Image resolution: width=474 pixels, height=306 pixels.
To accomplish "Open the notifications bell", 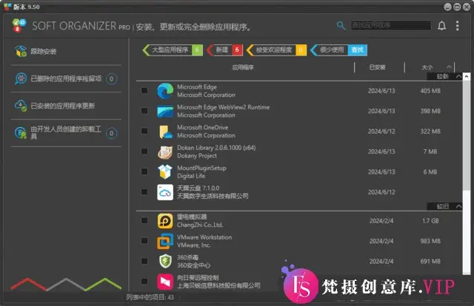I will (x=441, y=26).
